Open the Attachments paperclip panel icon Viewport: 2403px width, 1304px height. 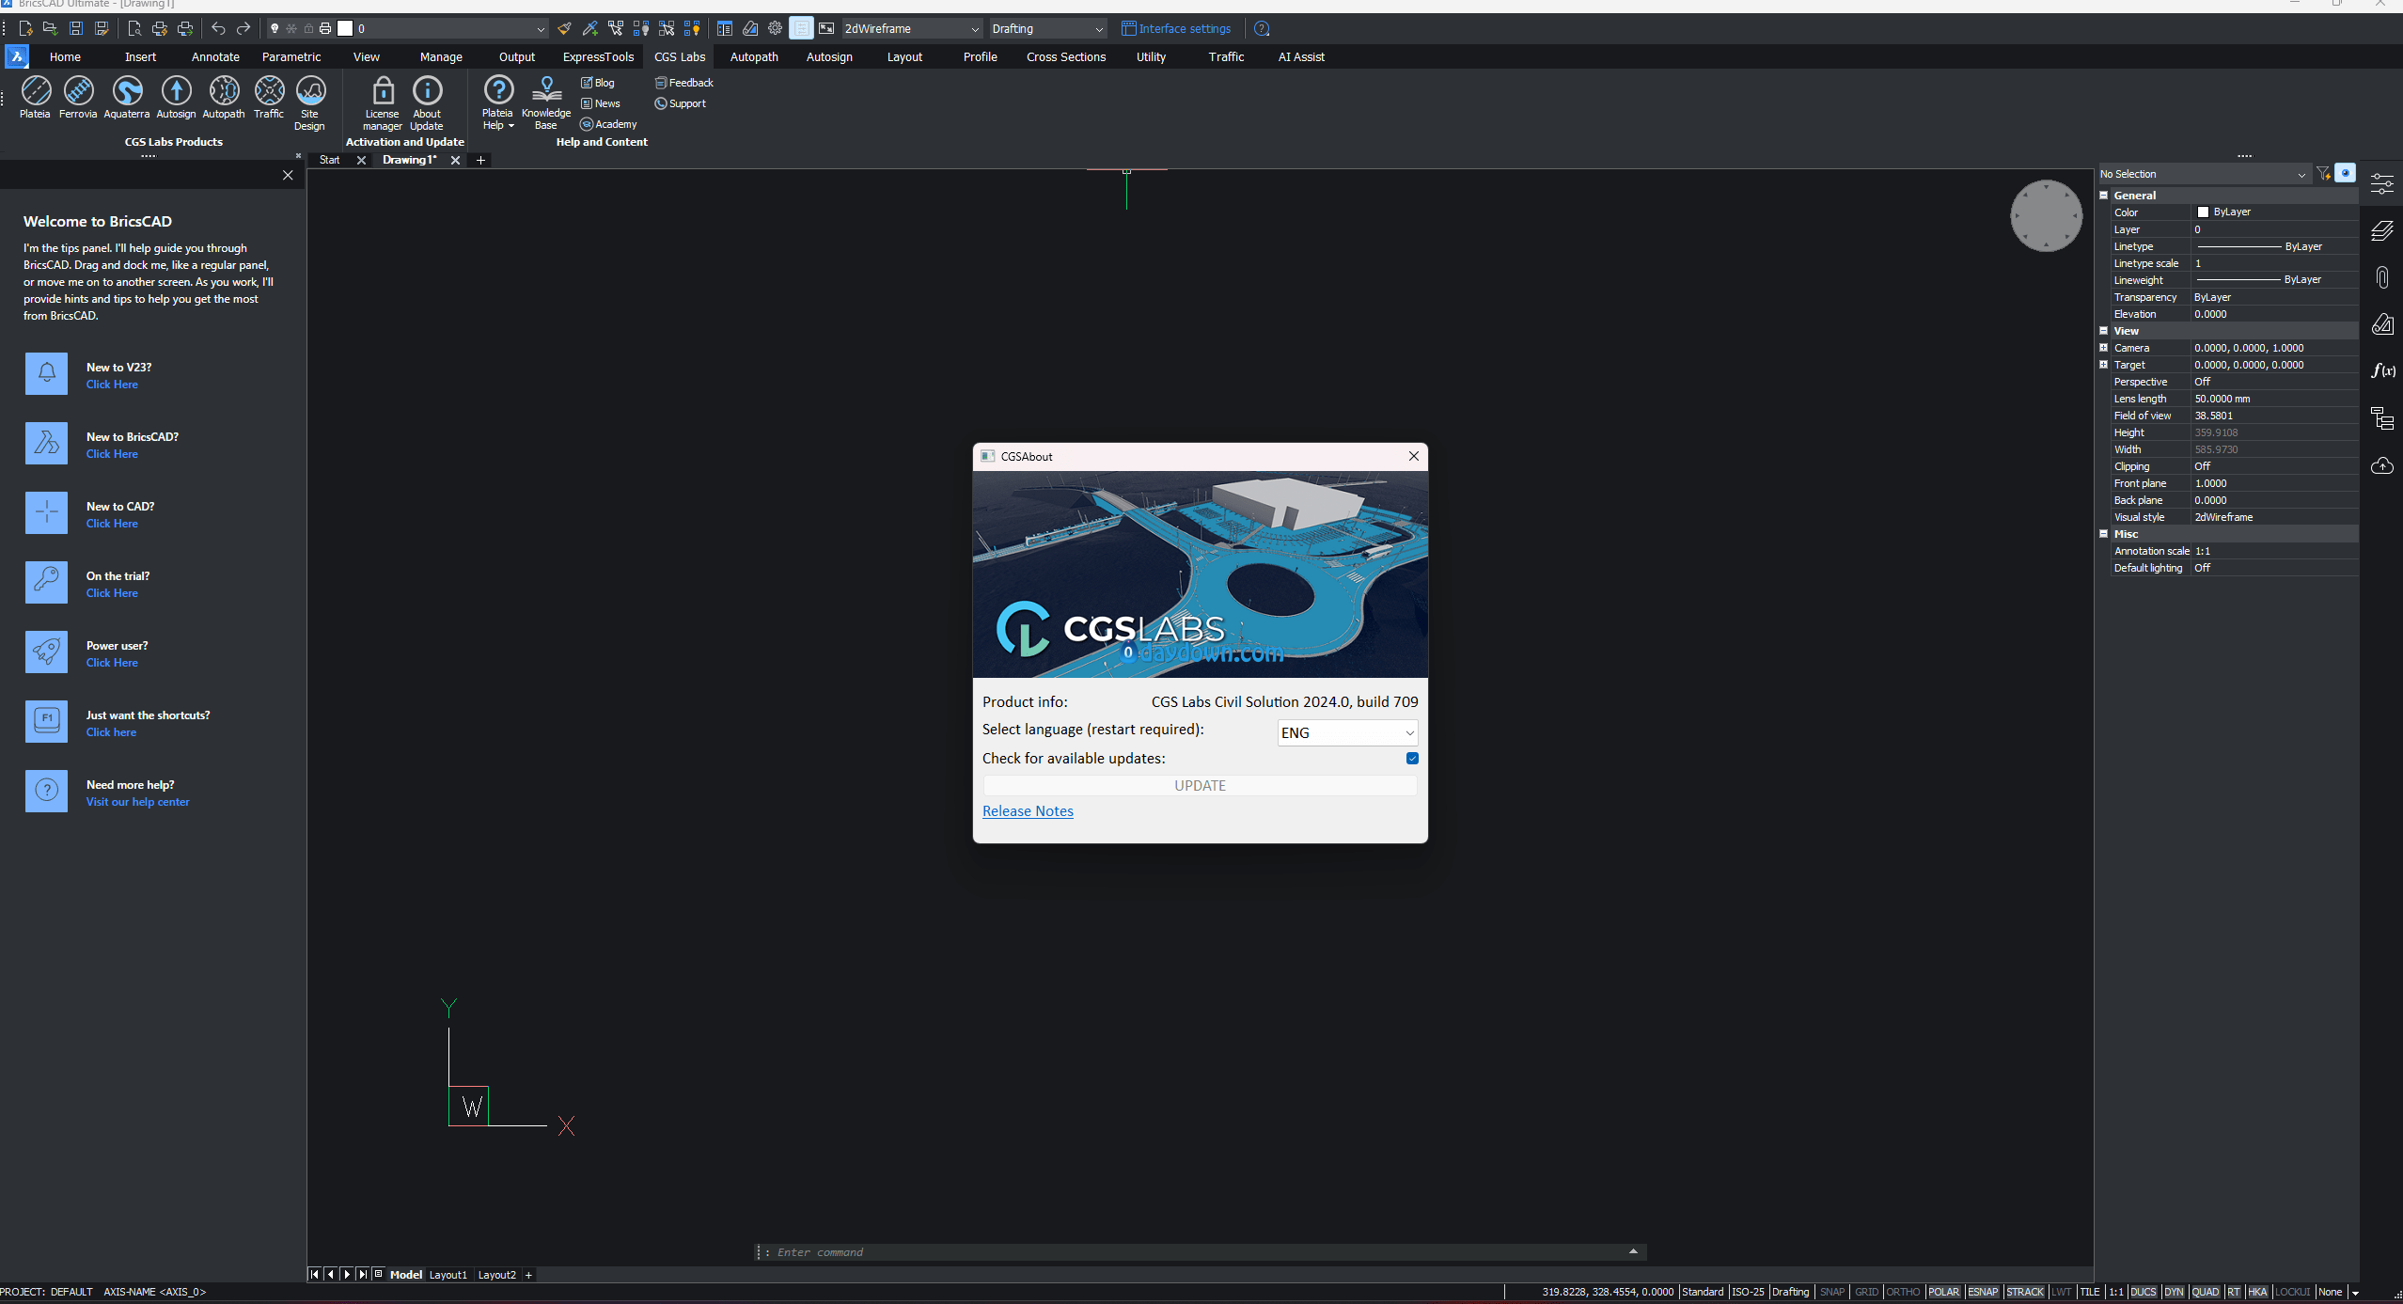pos(2382,277)
